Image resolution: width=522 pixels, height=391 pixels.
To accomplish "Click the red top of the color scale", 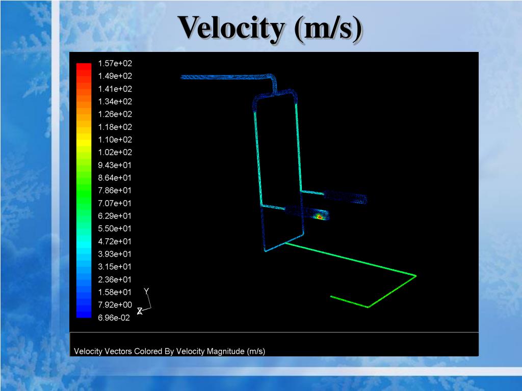I will tap(84, 67).
